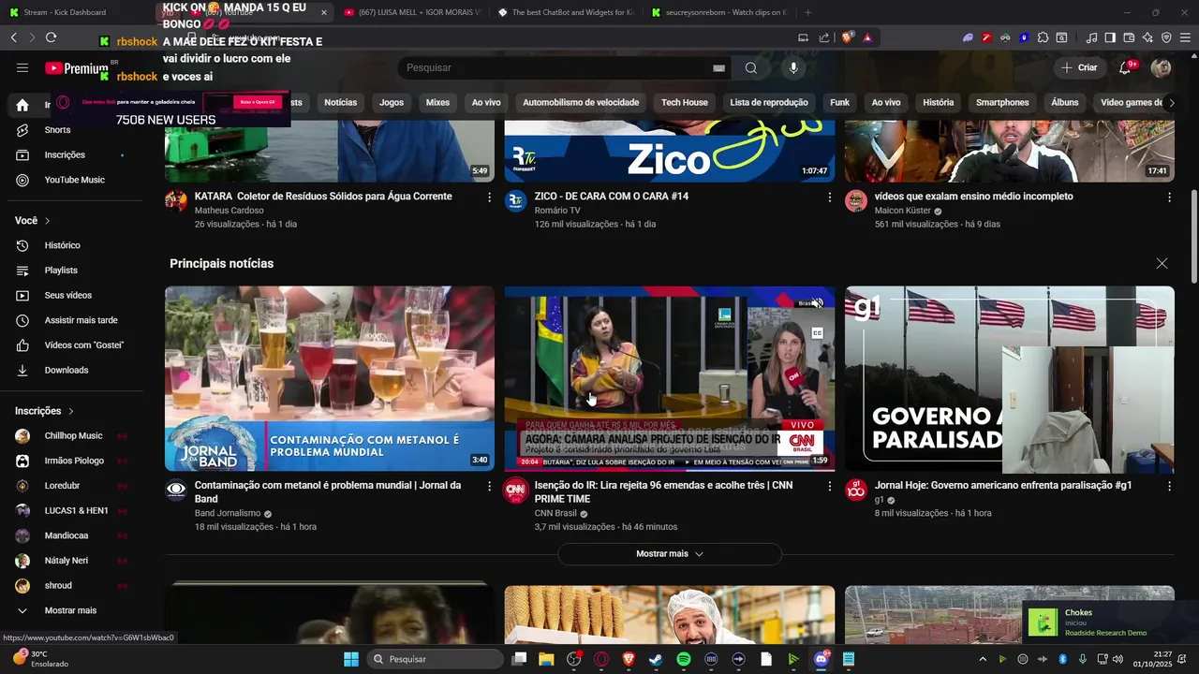Image resolution: width=1199 pixels, height=674 pixels.
Task: Start voice search with microphone icon
Action: point(793,67)
